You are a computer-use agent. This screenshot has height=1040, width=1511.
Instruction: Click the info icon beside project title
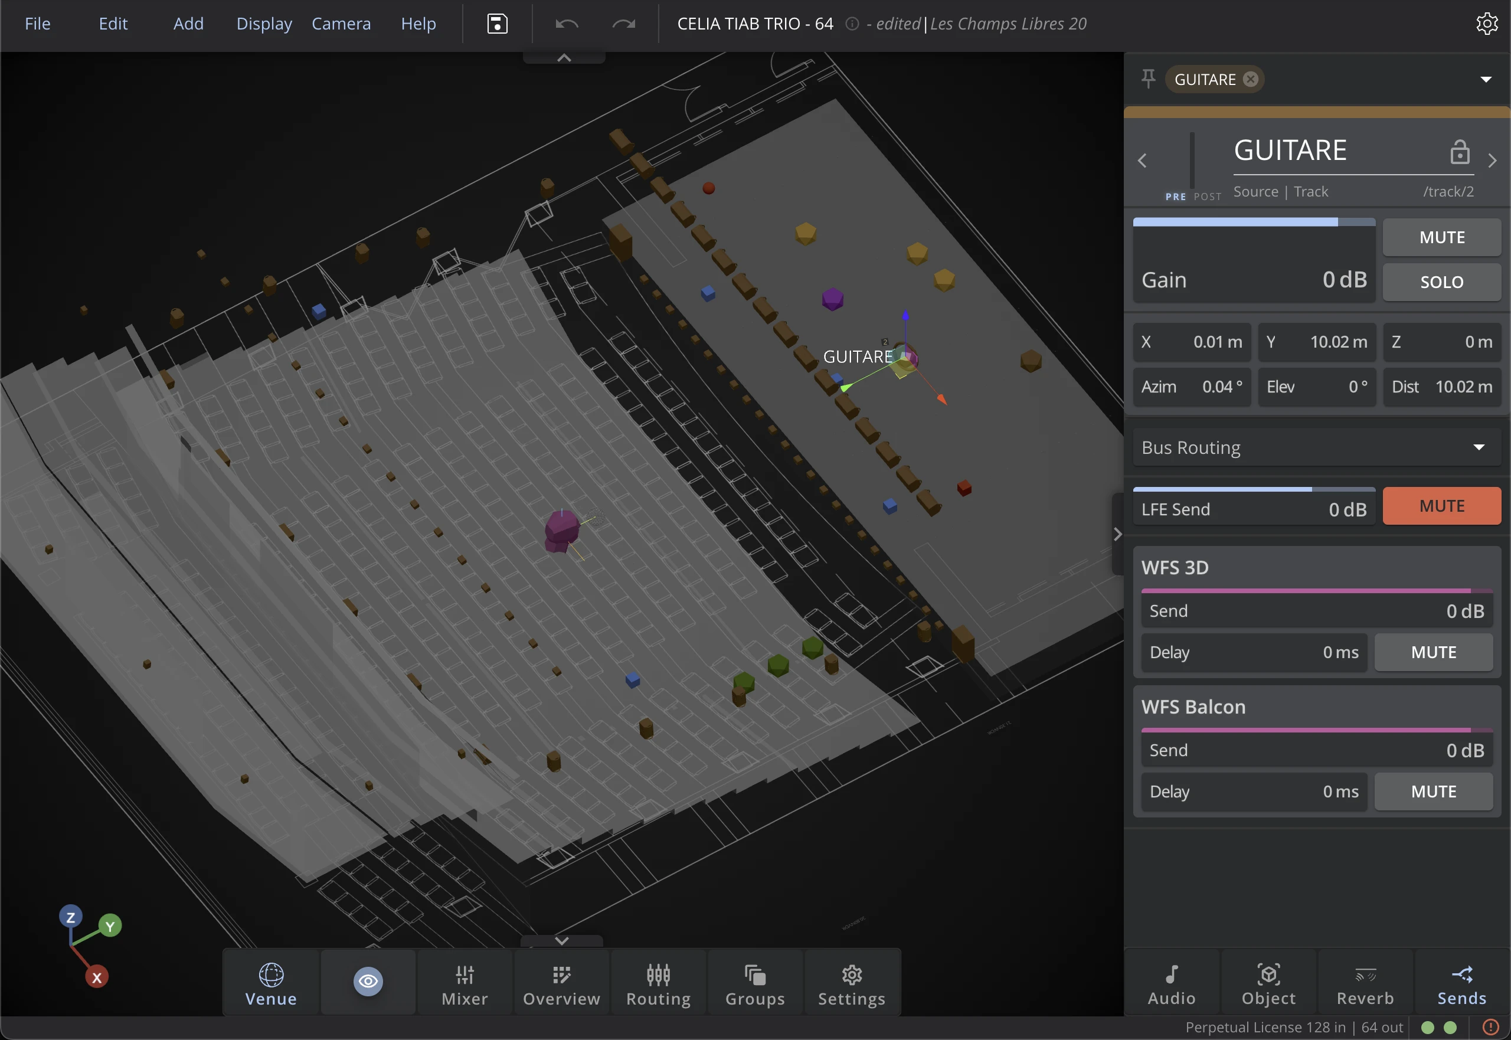click(x=852, y=24)
